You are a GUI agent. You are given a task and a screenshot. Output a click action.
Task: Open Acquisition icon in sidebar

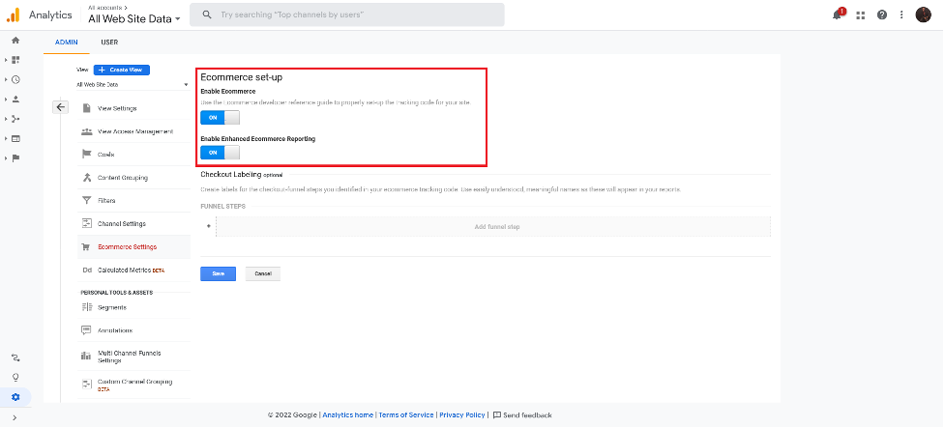[x=15, y=119]
